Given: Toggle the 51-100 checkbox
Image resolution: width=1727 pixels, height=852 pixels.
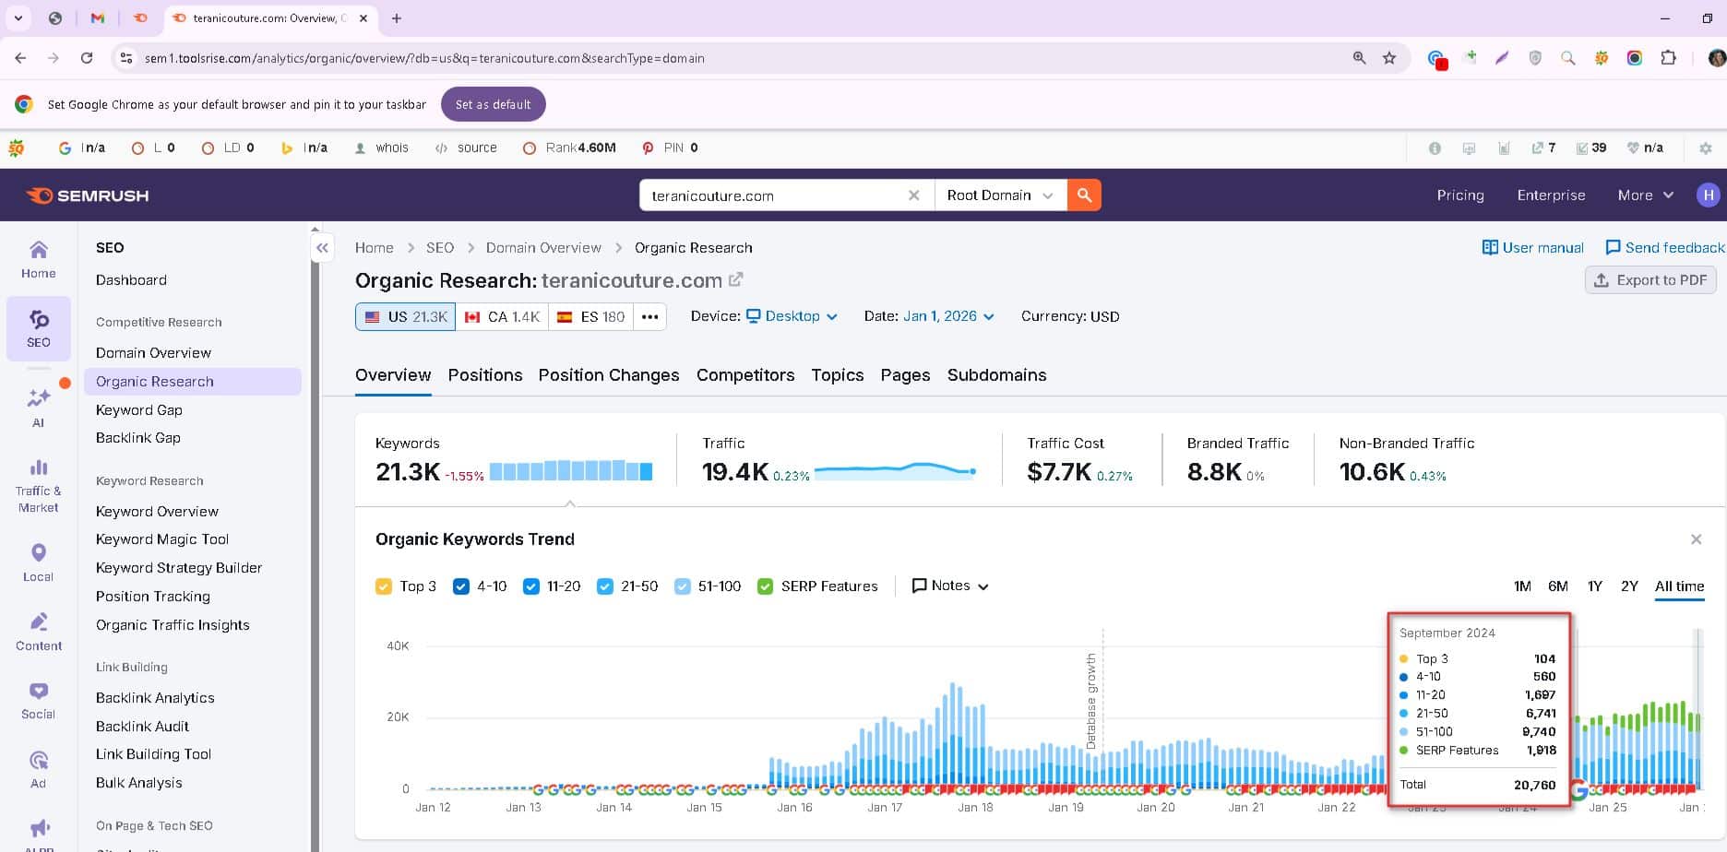Looking at the screenshot, I should (x=683, y=586).
